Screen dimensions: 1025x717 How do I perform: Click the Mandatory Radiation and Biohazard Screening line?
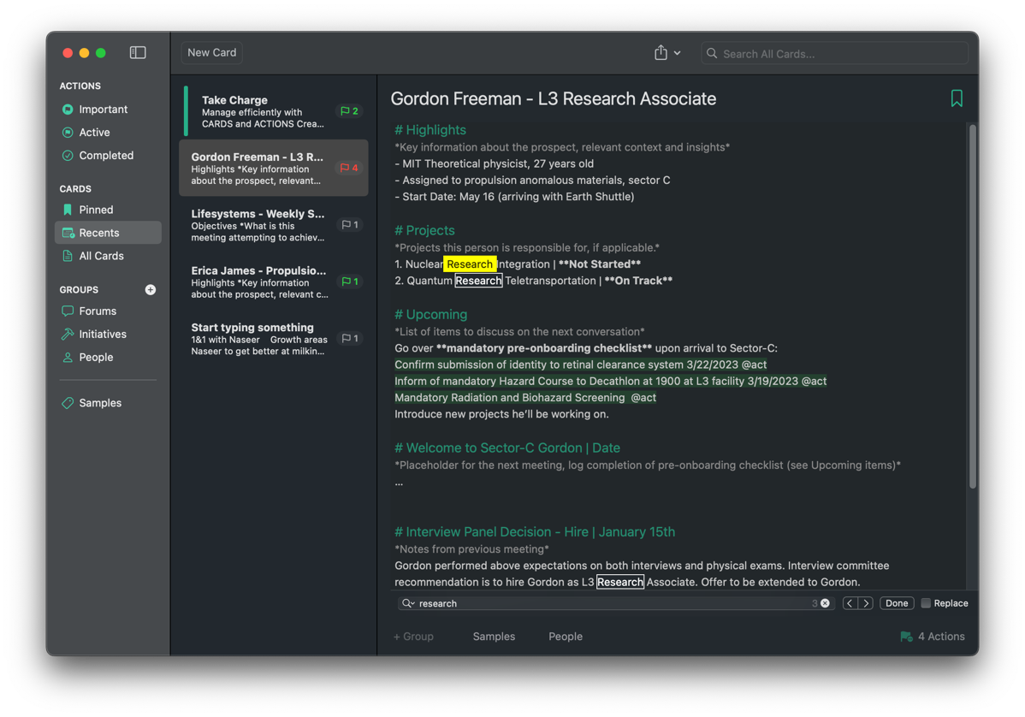pos(525,397)
